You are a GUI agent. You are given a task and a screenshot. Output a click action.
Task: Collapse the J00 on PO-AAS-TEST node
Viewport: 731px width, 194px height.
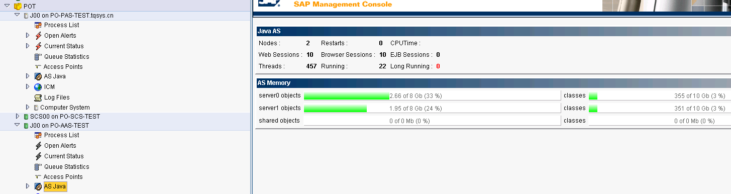(17, 125)
